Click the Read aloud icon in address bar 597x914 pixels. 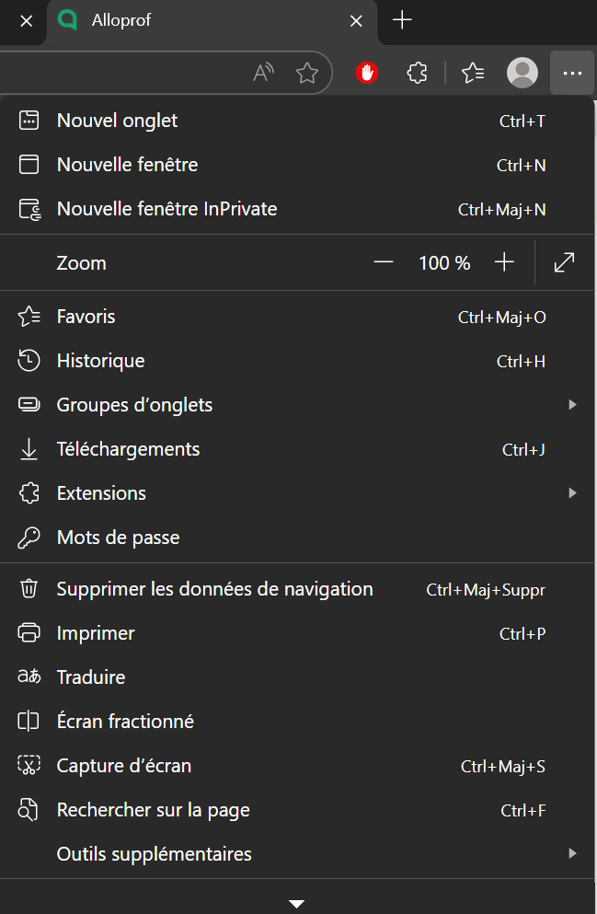[264, 73]
